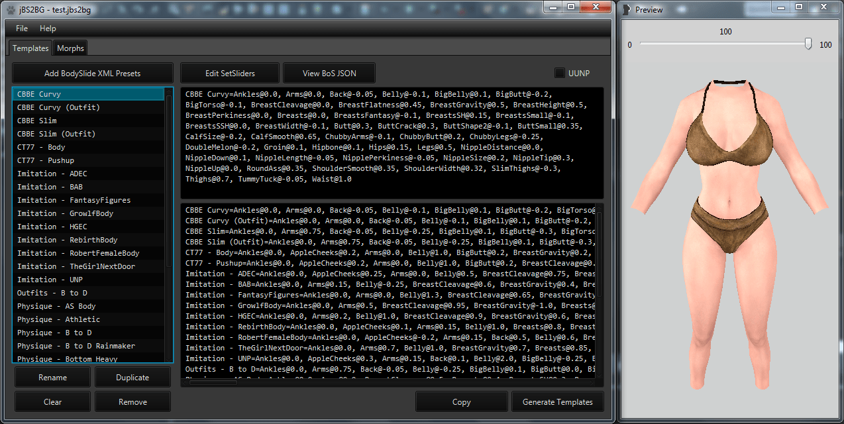Select the CBBE Slim preset
The height and width of the screenshot is (424, 844).
pyautogui.click(x=37, y=121)
